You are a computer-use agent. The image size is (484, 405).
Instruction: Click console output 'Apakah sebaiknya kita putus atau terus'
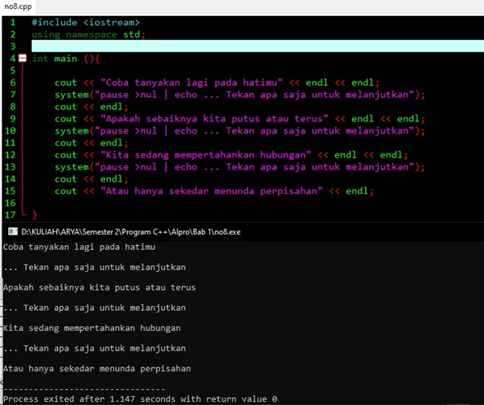point(100,288)
